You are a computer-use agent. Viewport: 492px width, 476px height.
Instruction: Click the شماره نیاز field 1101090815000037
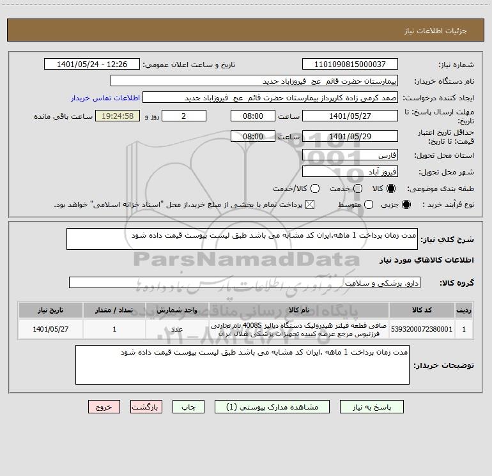(350, 64)
